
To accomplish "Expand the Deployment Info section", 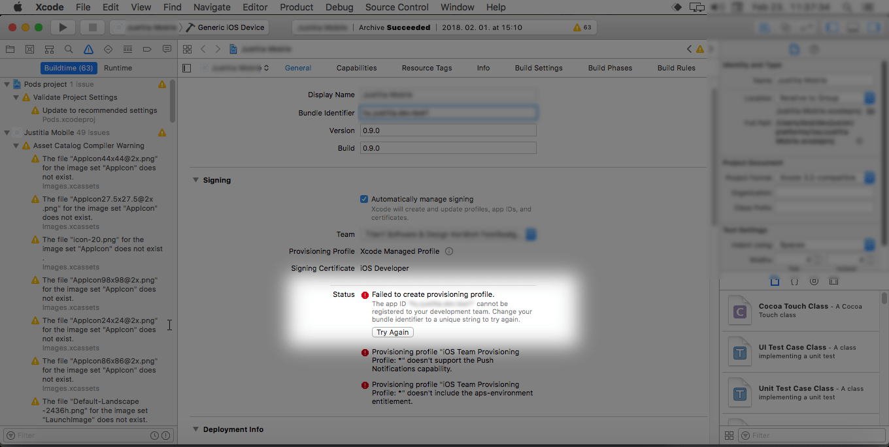I will pos(195,429).
